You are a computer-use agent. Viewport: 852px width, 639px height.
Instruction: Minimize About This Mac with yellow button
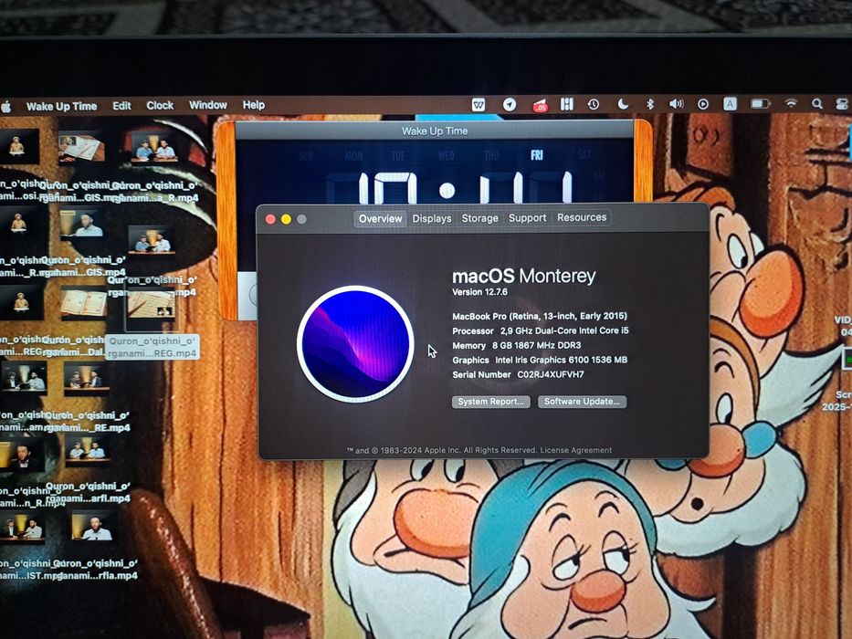coord(286,219)
